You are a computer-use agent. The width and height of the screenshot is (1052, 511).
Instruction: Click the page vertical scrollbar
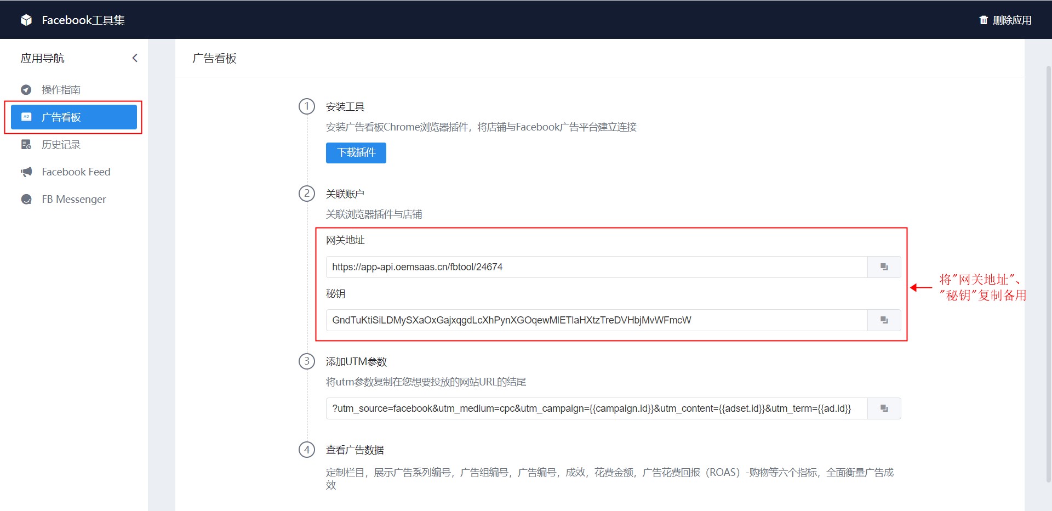coord(1048,274)
